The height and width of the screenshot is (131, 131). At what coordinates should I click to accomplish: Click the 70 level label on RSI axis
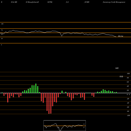coord(2,30)
